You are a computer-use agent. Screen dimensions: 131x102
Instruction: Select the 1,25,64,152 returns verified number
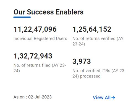92,29
